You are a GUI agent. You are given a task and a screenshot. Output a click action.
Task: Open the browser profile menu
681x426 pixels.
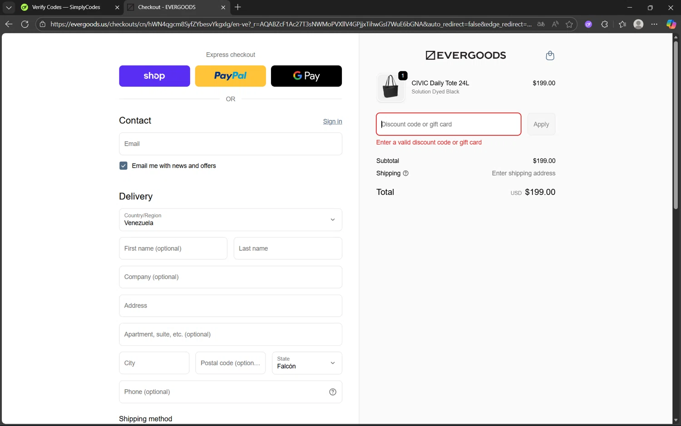point(638,24)
